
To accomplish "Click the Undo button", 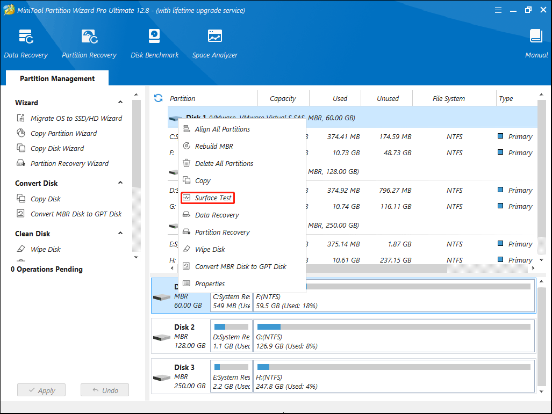I will (105, 390).
